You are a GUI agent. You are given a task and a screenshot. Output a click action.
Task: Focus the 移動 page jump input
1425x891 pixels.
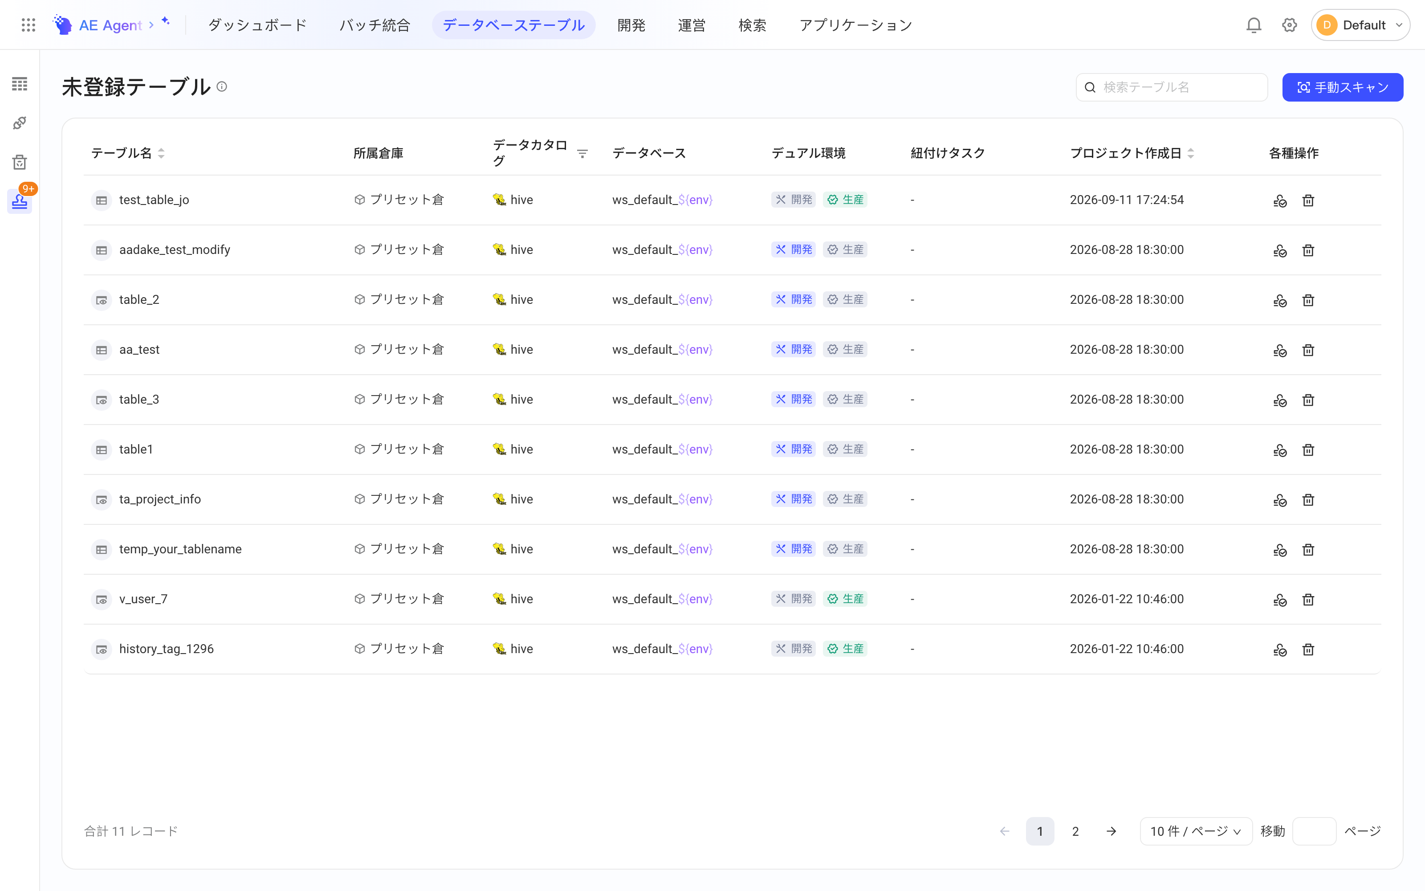point(1314,831)
